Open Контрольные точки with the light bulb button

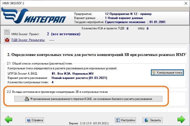(167, 73)
